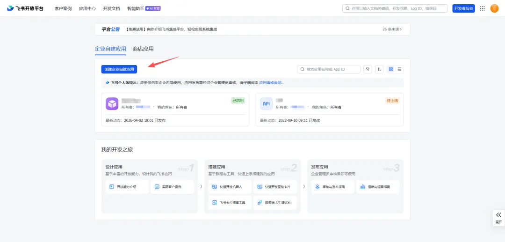The height and width of the screenshot is (242, 505).
Task: Open 快速开发互动卡片 tutorial
Action: click(x=275, y=187)
